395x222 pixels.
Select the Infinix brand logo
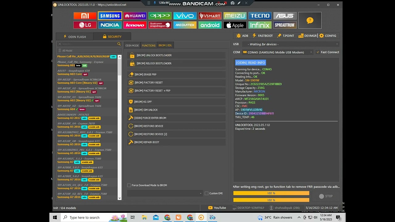pyautogui.click(x=260, y=25)
